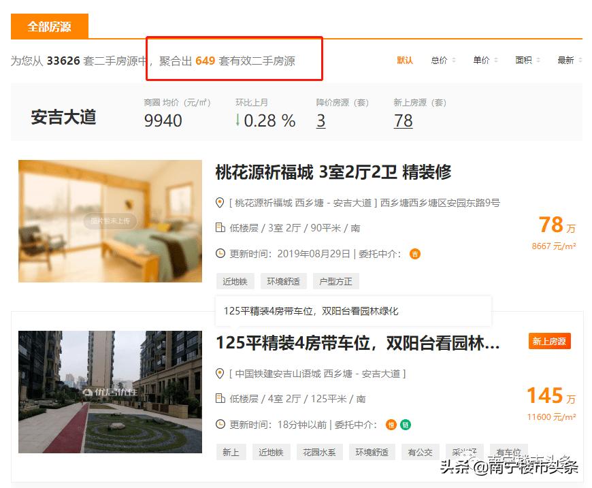Toggle the 近地铁 filter tag
This screenshot has width=592, height=488.
pyautogui.click(x=235, y=281)
